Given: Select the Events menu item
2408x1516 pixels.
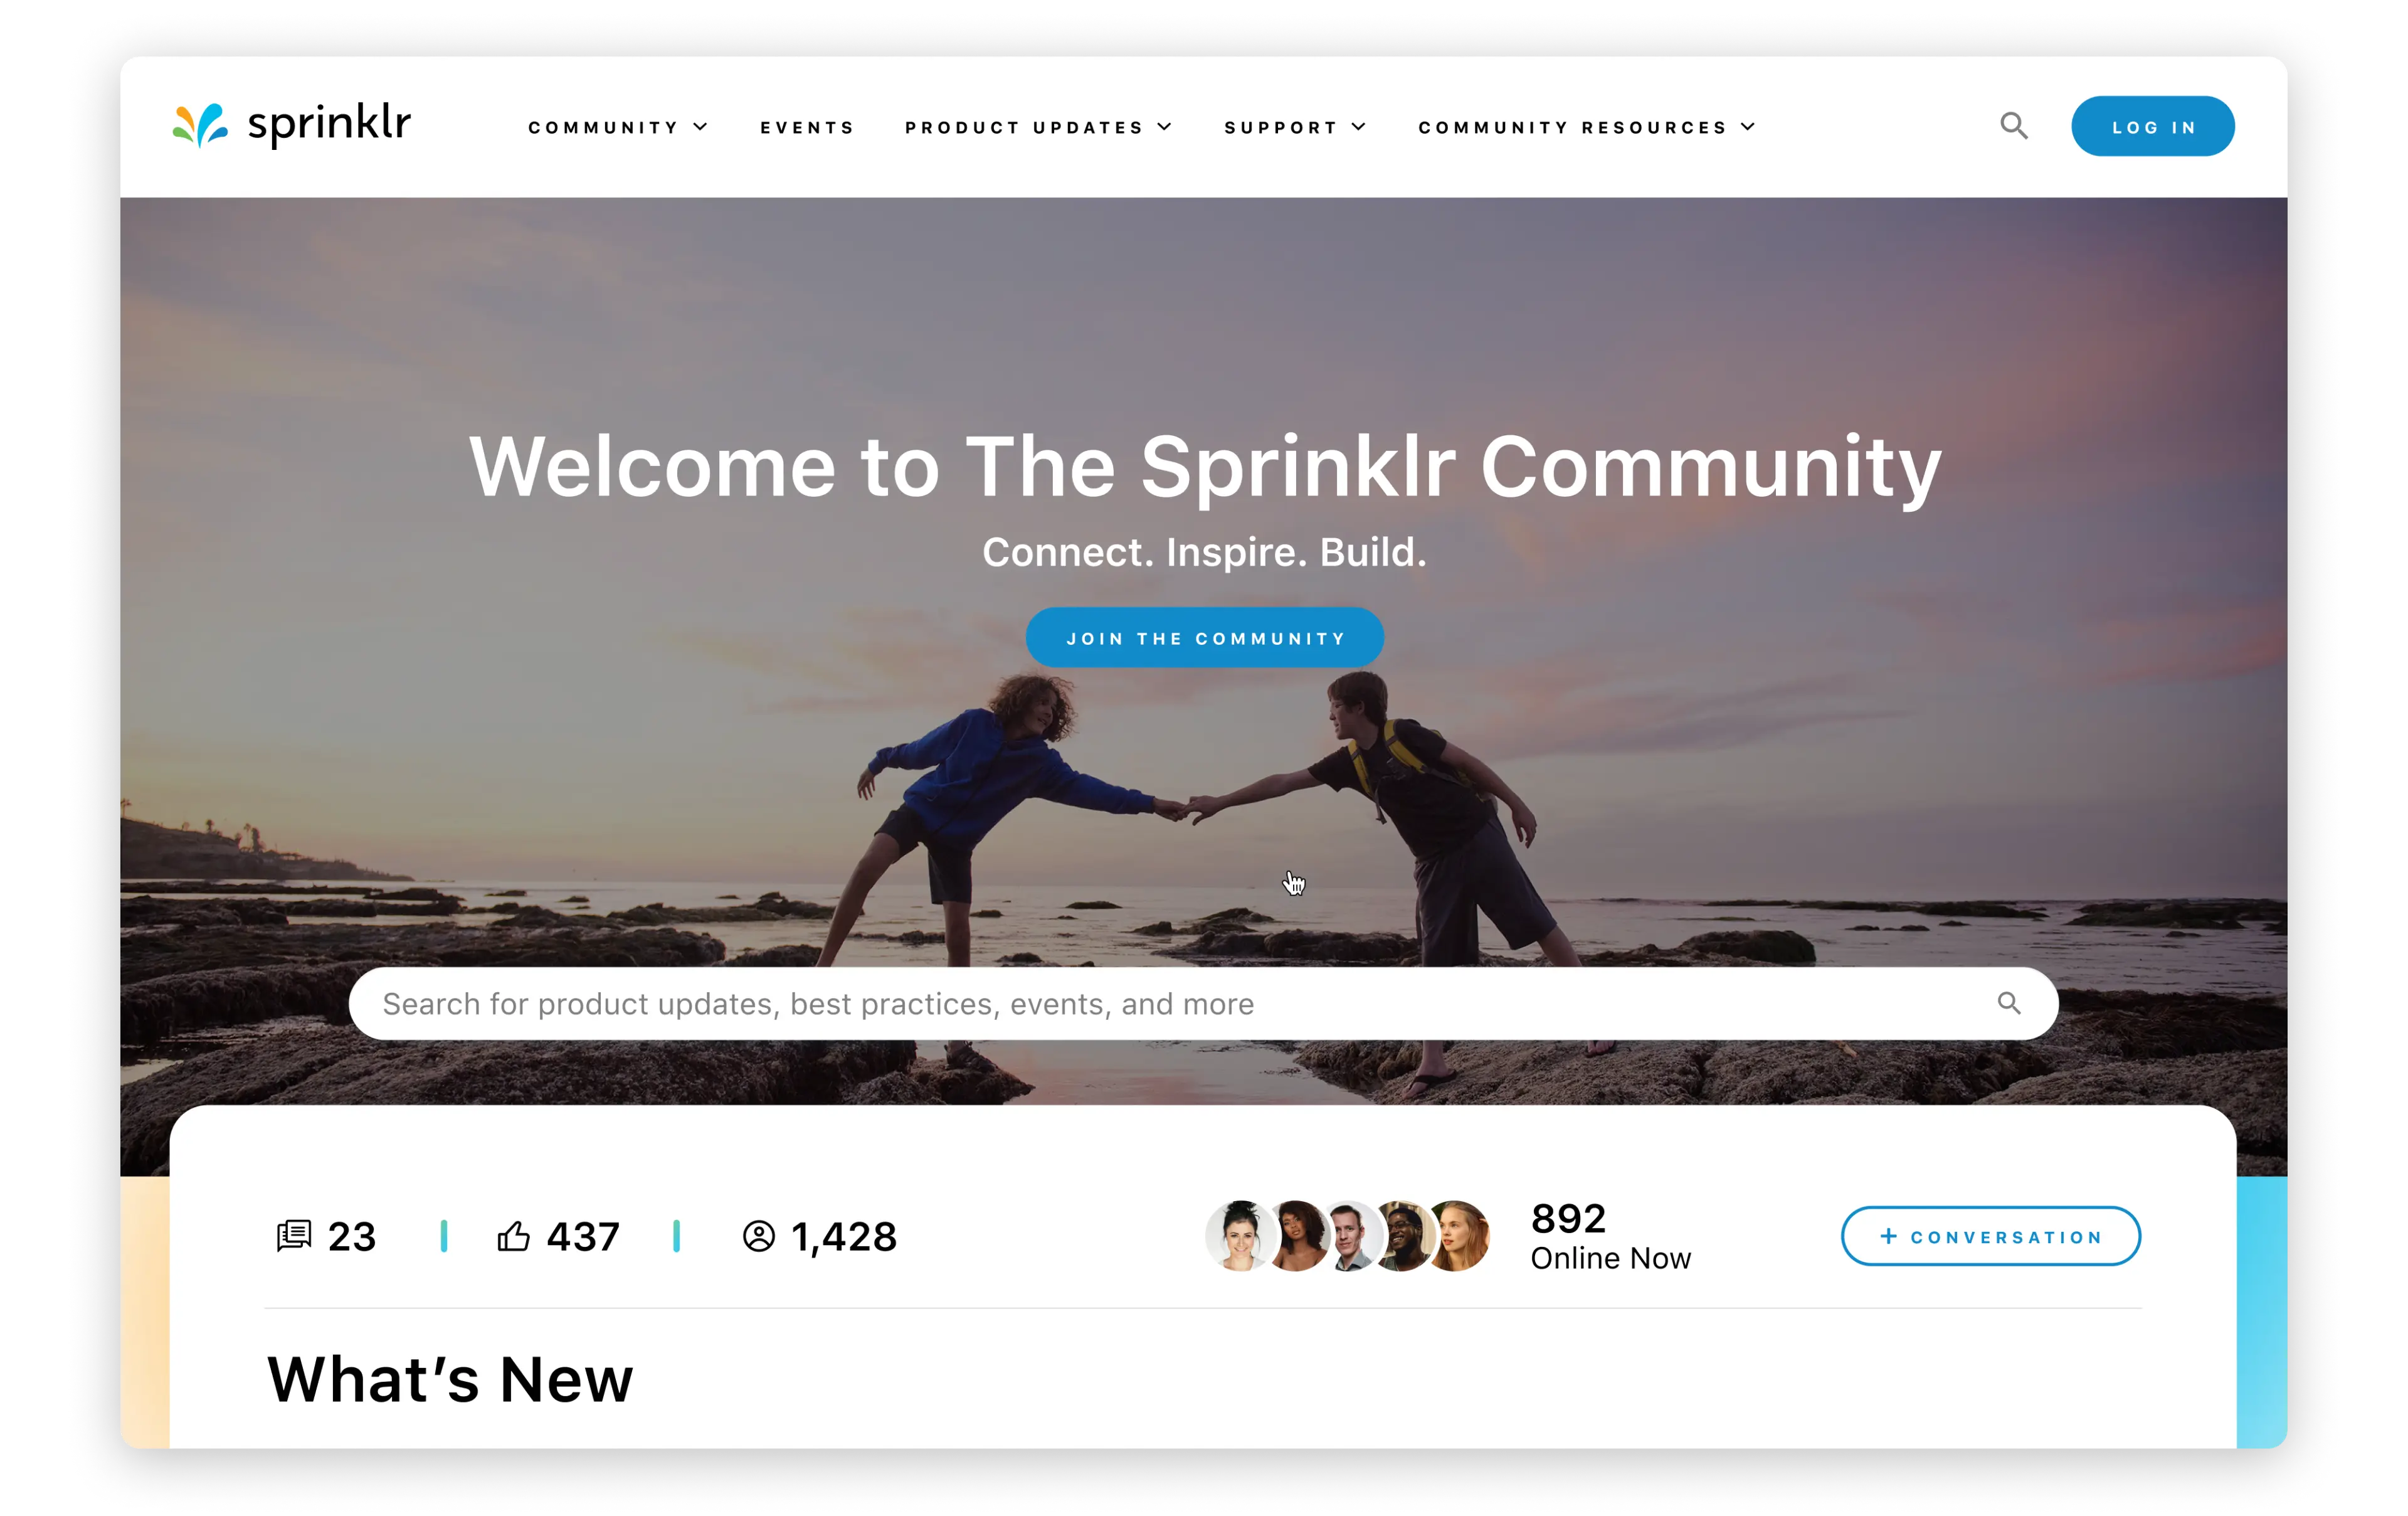Looking at the screenshot, I should pyautogui.click(x=805, y=125).
